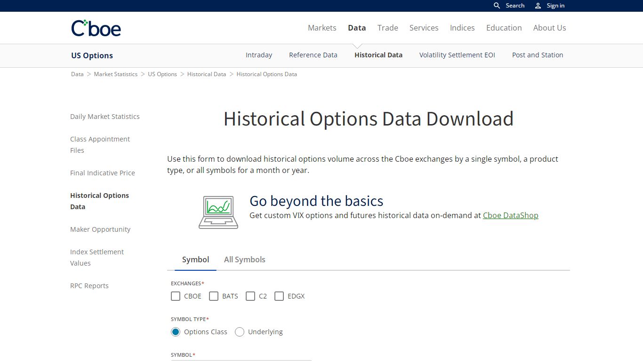Check the BATS exchange checkbox
643x361 pixels.
[x=214, y=296]
